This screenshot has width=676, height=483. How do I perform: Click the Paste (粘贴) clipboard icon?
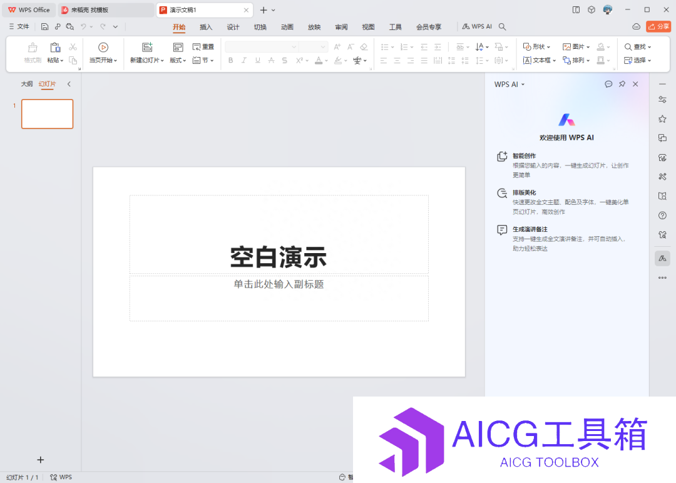[55, 47]
